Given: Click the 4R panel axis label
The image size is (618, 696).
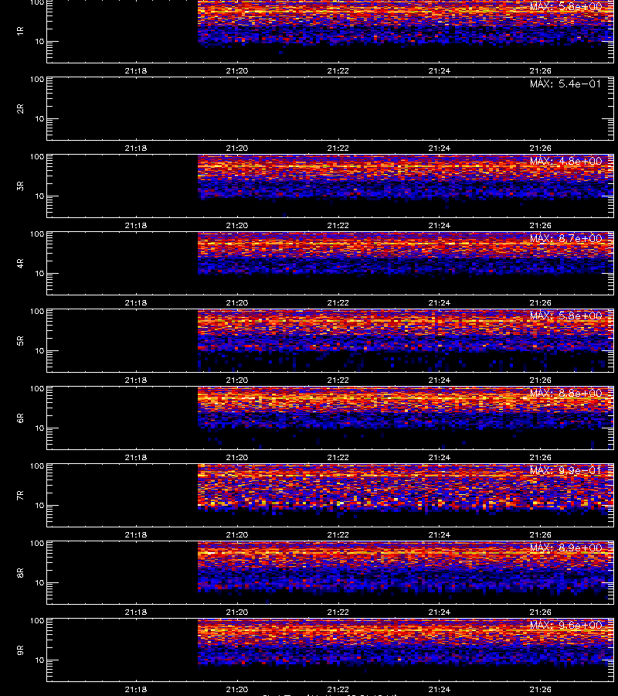Looking at the screenshot, I should [x=20, y=263].
